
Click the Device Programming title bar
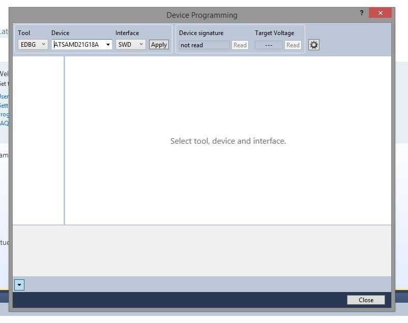201,15
